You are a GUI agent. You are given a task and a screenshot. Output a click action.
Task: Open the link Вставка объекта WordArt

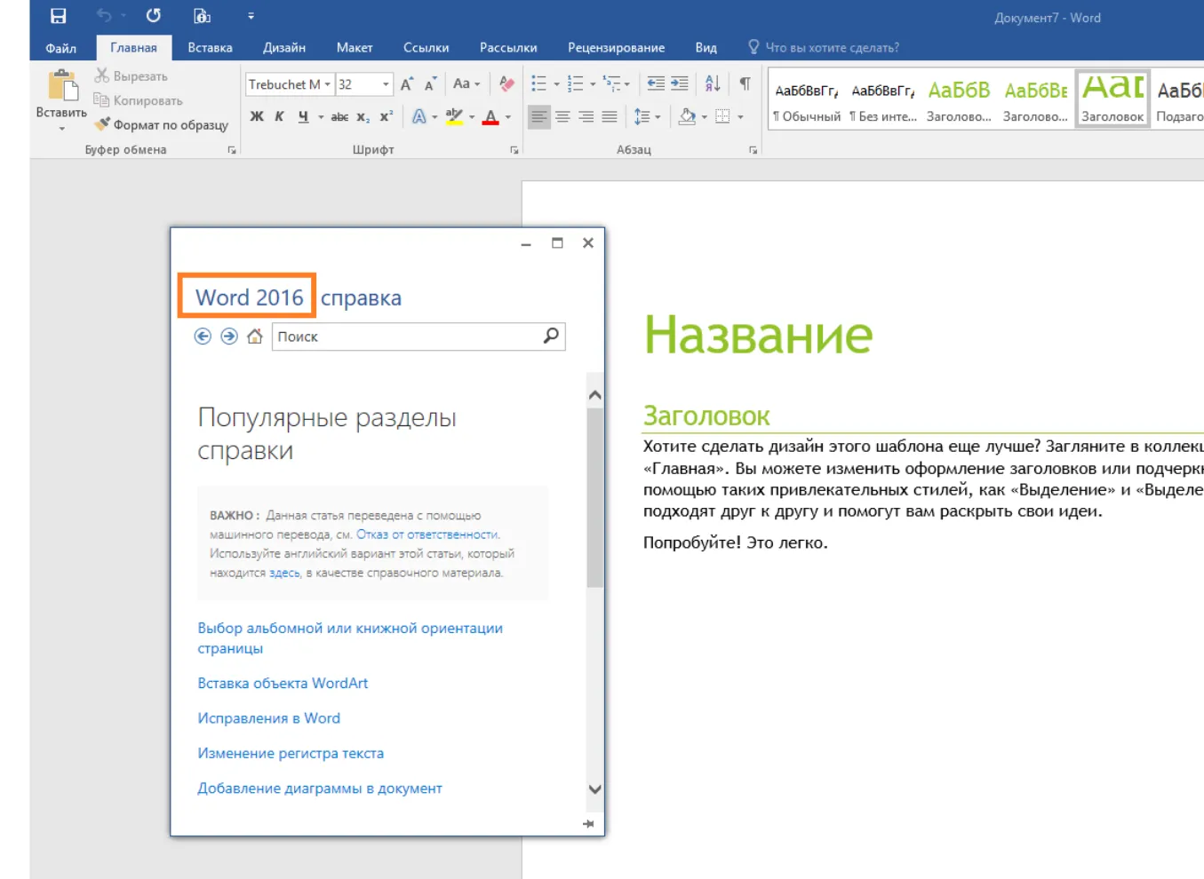(283, 683)
